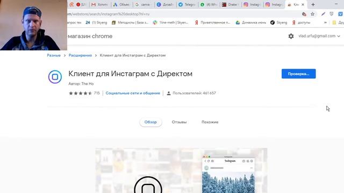
Task: Open the Методисты | База bookmark
Action: coord(130,23)
